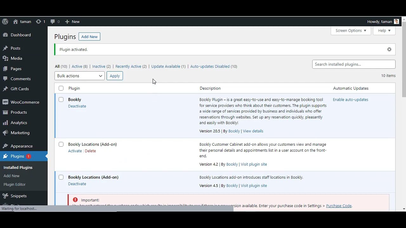406x228 pixels.
Task: Click the Gift Cards icon in sidebar
Action: pyautogui.click(x=5, y=89)
